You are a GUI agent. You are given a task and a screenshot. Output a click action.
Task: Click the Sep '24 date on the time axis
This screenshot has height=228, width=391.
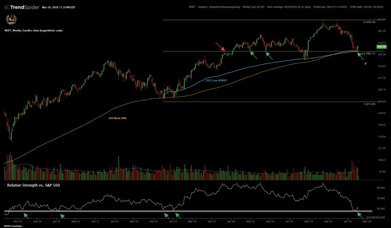[x=270, y=221]
